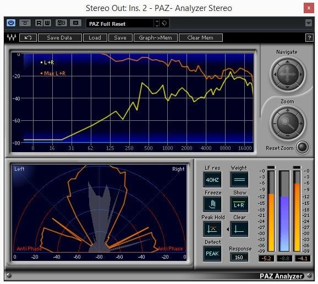Click the Clear Mem button
318x284 pixels.
click(201, 38)
